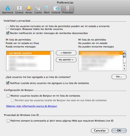The height and width of the screenshot is (136, 130).
Task: Open the Avisos bell pane
Action: tap(29, 10)
